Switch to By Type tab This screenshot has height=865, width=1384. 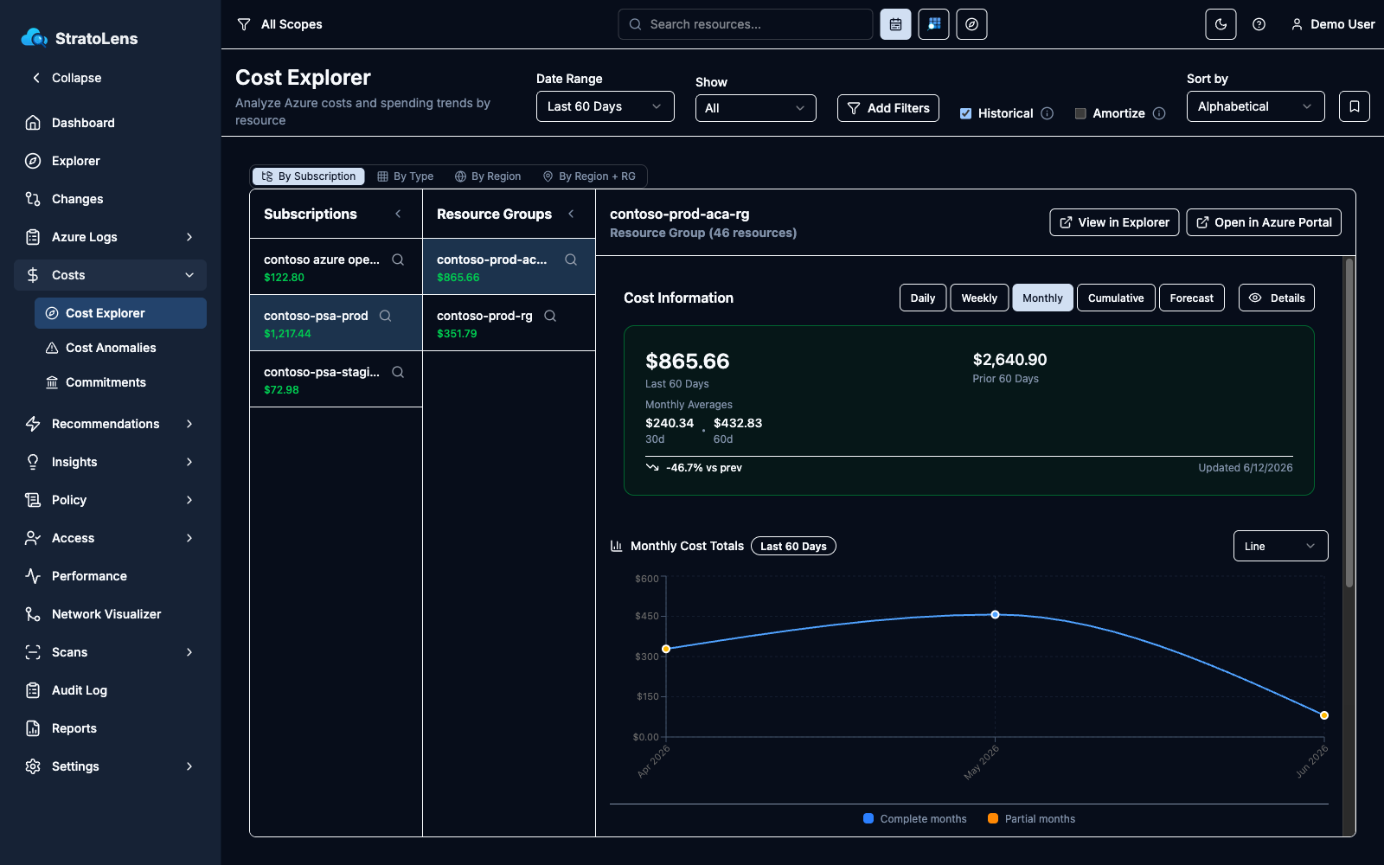tap(406, 176)
